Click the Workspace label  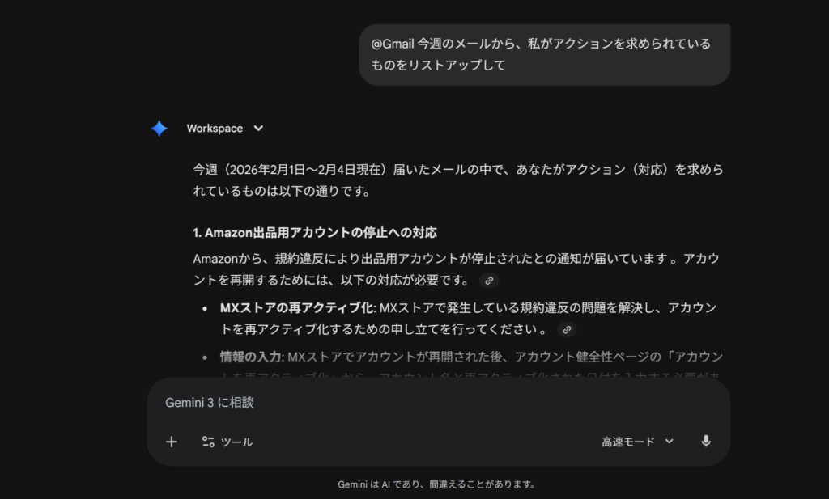point(215,129)
